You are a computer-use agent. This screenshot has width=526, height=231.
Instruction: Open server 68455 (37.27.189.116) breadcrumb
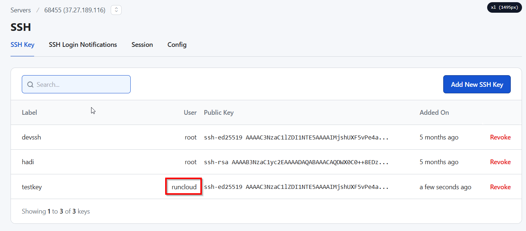pyautogui.click(x=75, y=10)
